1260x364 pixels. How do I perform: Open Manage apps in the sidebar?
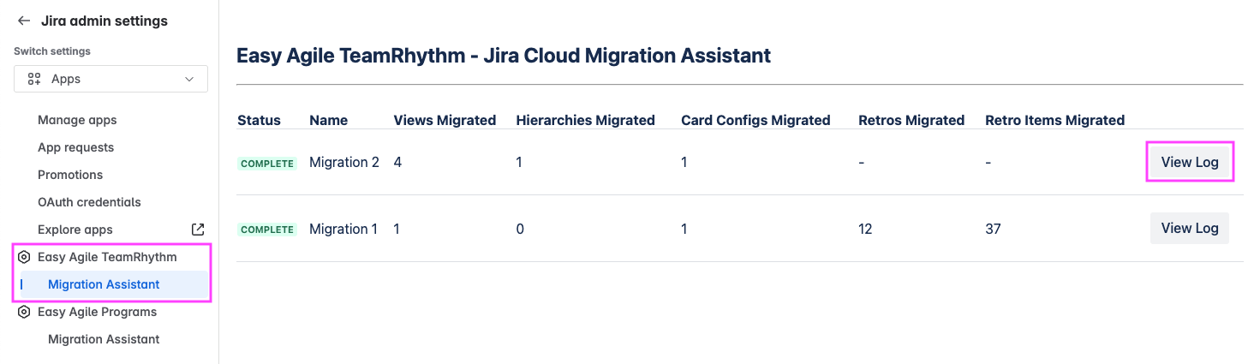click(77, 120)
